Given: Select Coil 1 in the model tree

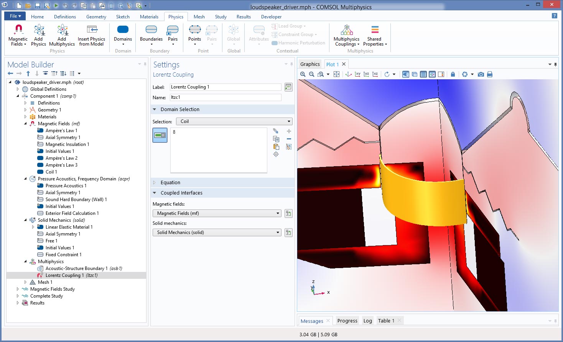Looking at the screenshot, I should [x=51, y=172].
